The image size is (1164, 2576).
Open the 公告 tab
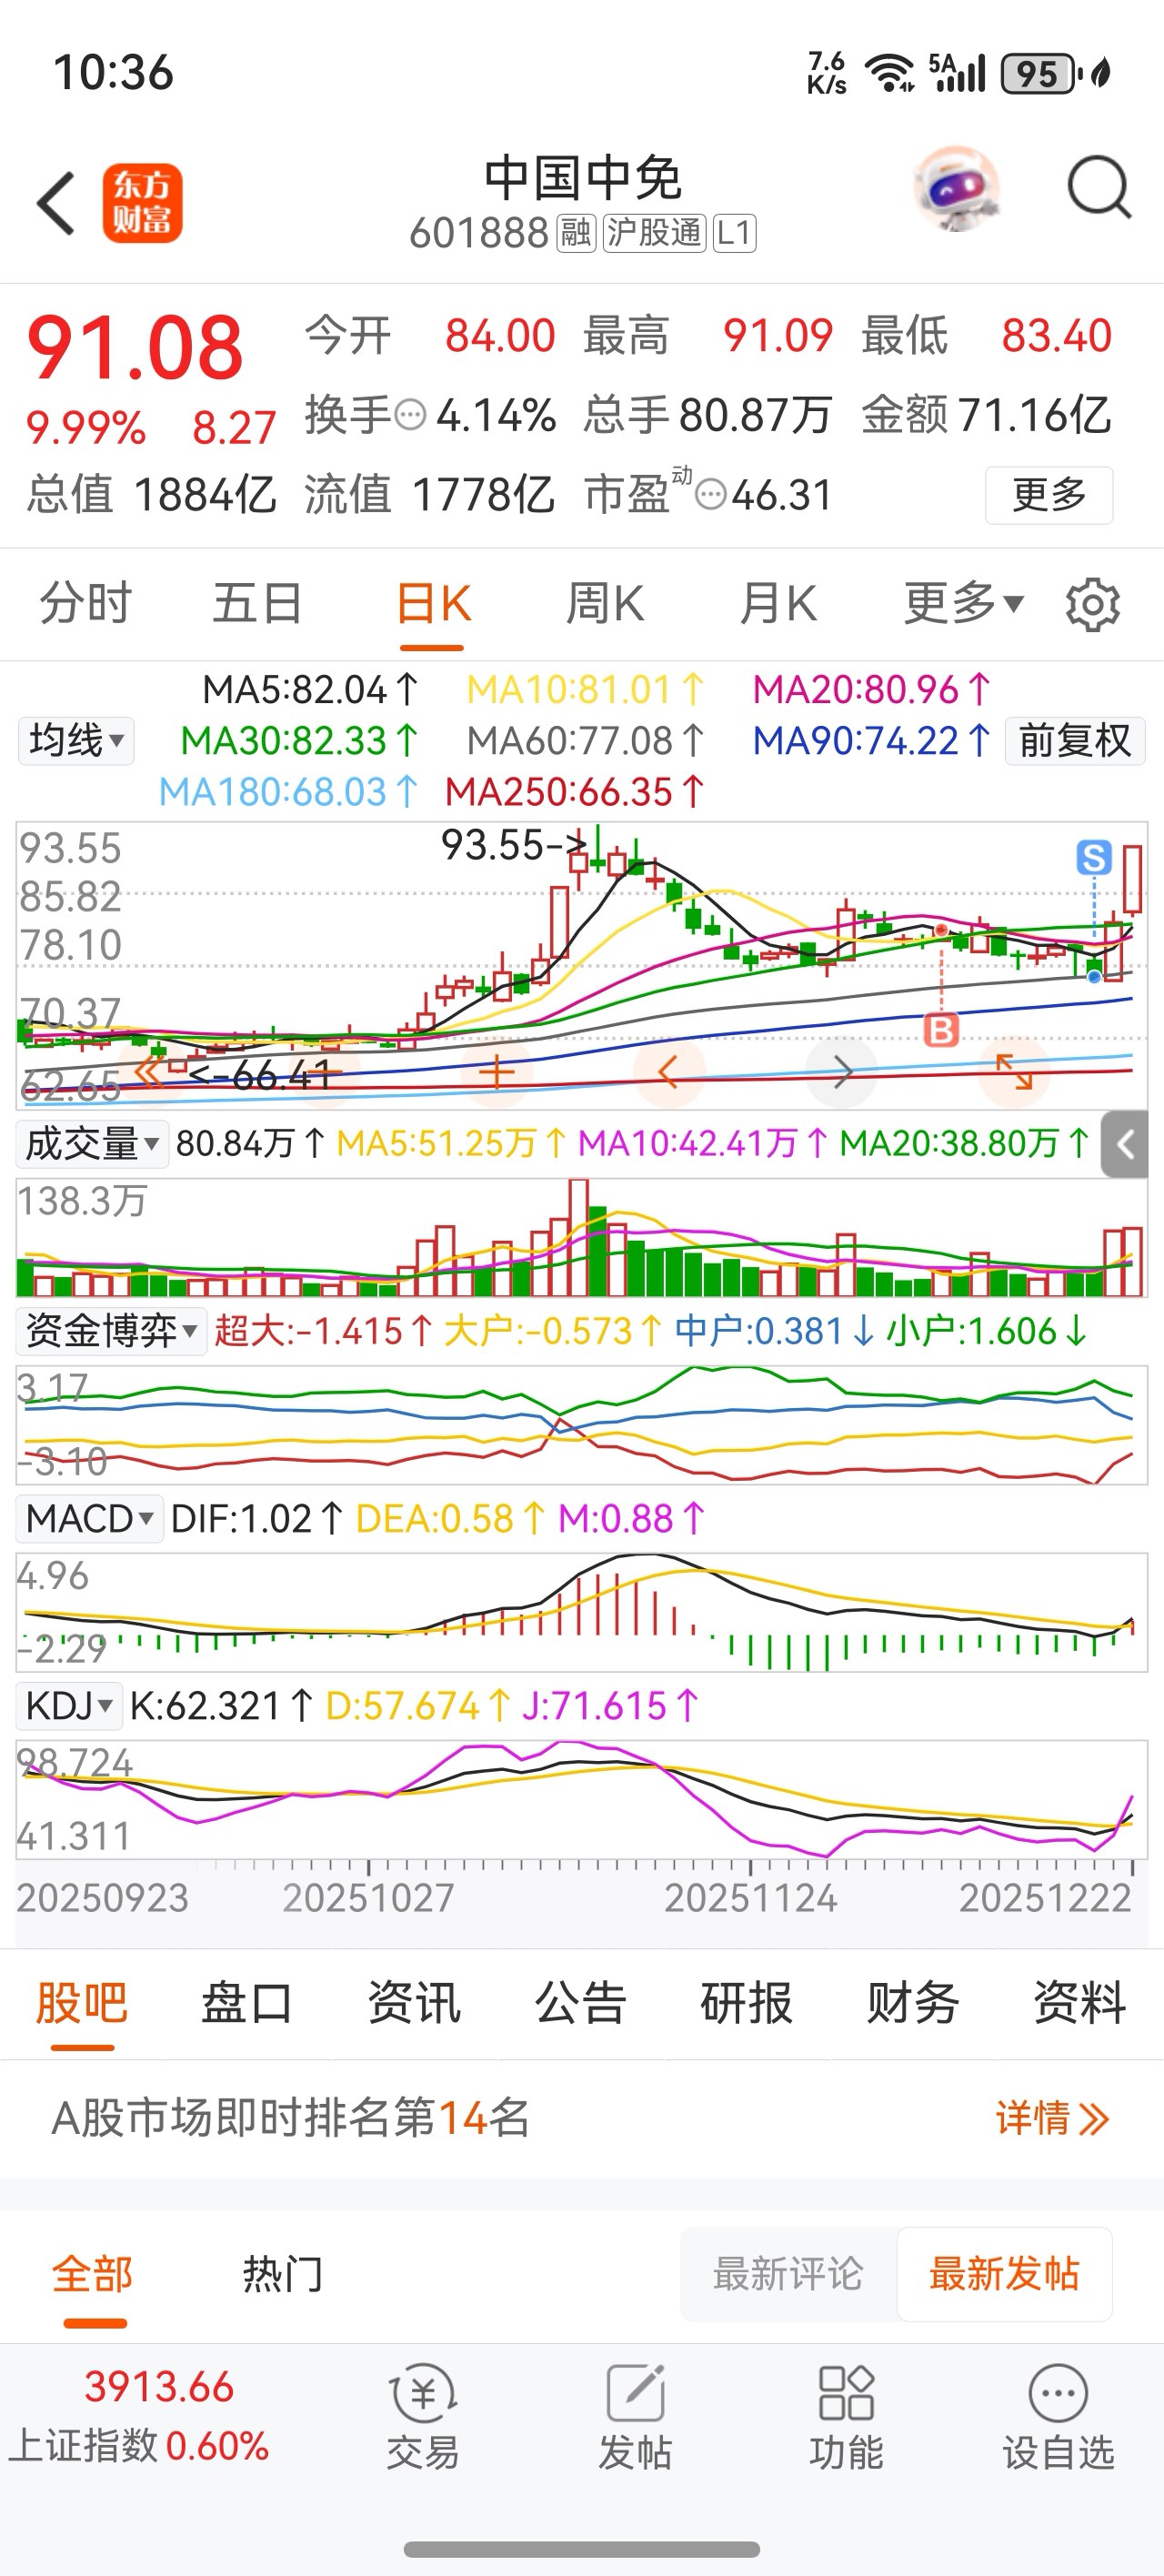(x=580, y=2003)
